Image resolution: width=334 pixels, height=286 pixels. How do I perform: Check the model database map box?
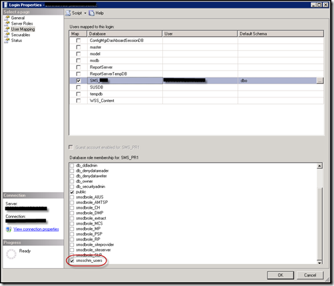[x=79, y=54]
